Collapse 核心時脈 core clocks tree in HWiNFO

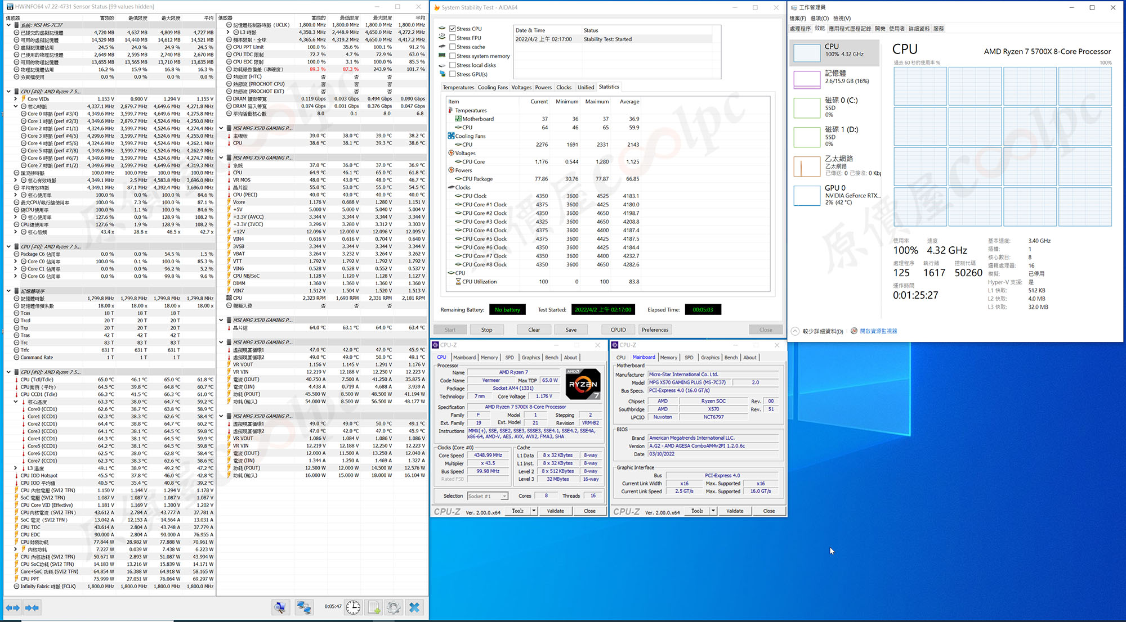coord(16,106)
